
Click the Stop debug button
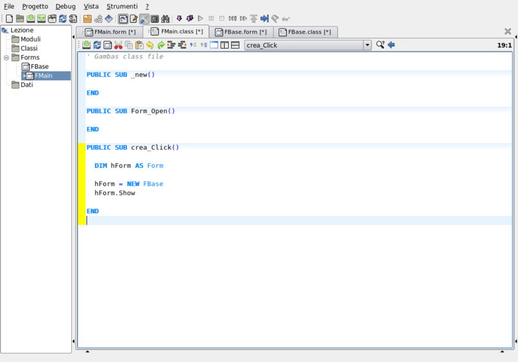221,19
